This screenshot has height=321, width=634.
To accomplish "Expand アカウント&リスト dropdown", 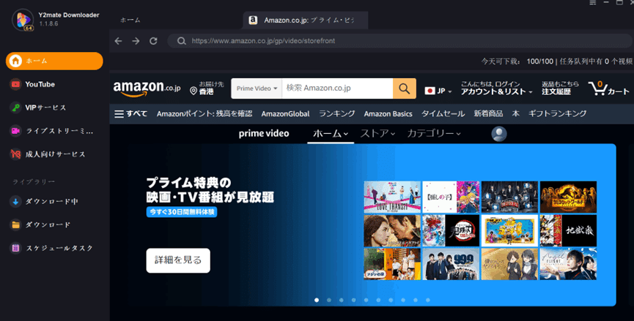I will point(496,88).
